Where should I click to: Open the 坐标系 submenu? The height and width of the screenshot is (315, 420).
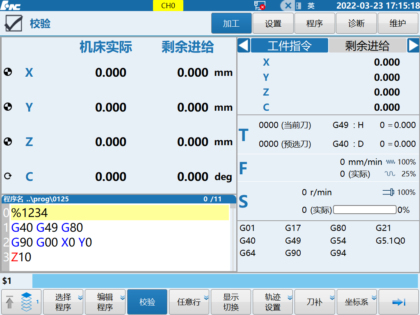[356, 302]
